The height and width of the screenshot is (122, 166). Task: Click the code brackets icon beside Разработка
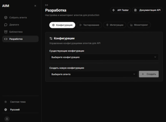pos(6,39)
